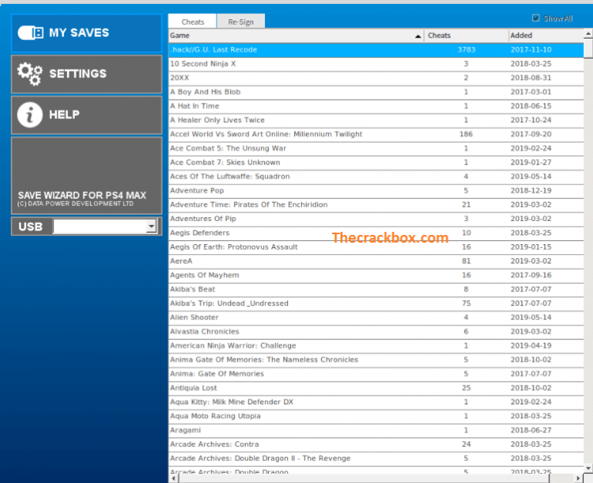Select Adventure Time: Pirates Of The Enchiridion
Viewport: 593px width, 483px height.
[x=376, y=204]
